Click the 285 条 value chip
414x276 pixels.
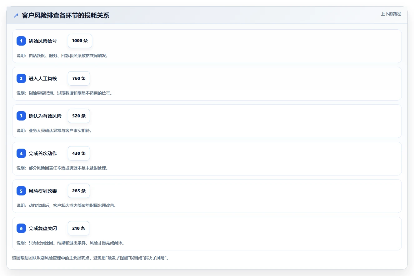click(79, 191)
